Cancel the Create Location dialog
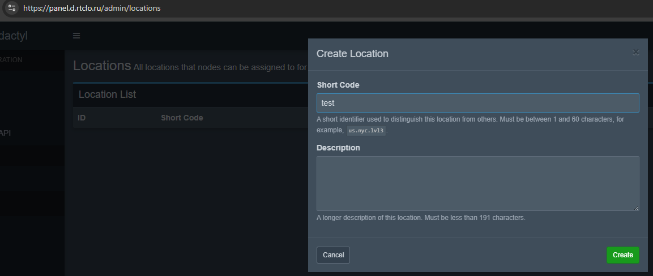The width and height of the screenshot is (653, 276). 333,255
